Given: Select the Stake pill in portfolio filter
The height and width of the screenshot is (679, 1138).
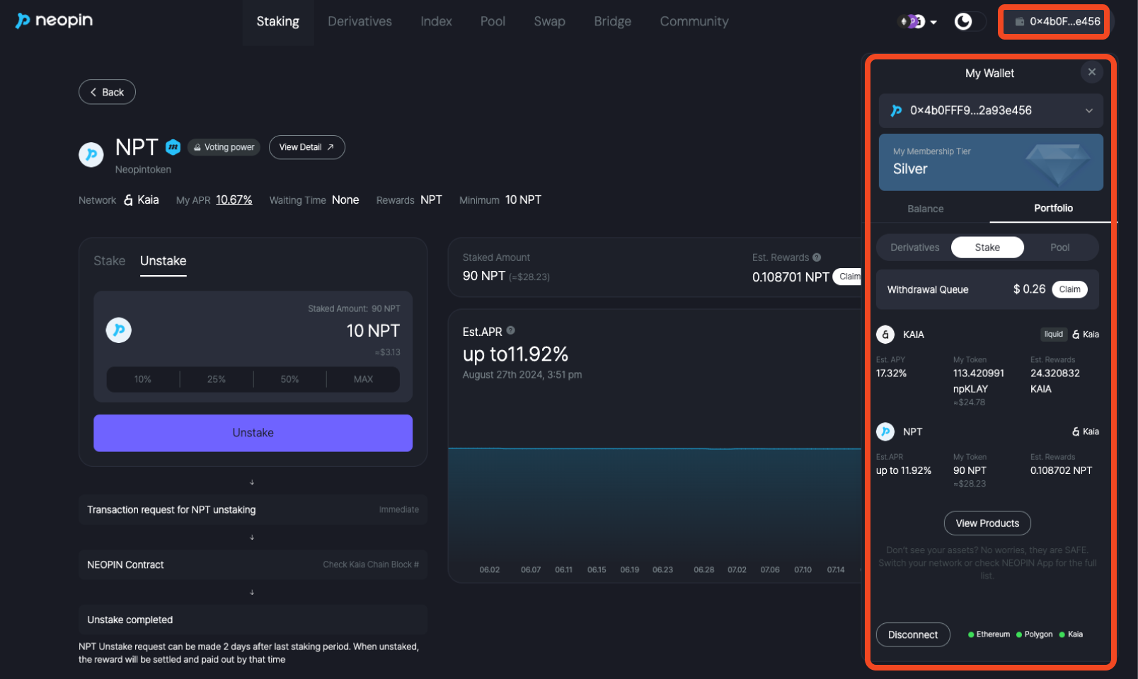Looking at the screenshot, I should click(987, 248).
